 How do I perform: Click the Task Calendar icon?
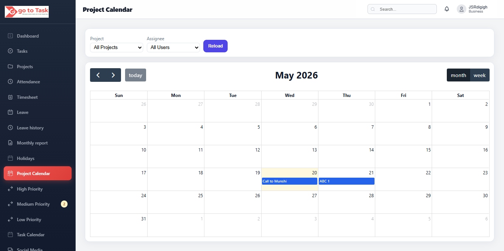click(x=10, y=235)
